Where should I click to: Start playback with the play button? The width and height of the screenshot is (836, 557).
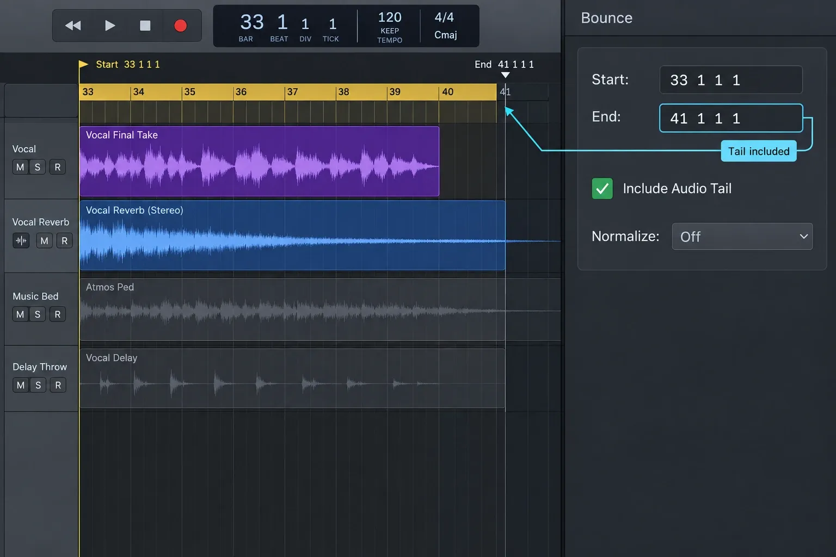109,26
